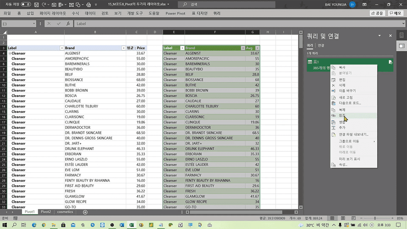Select the 복사 context menu item
Image resolution: width=407 pixels, height=229 pixels.
(354, 67)
